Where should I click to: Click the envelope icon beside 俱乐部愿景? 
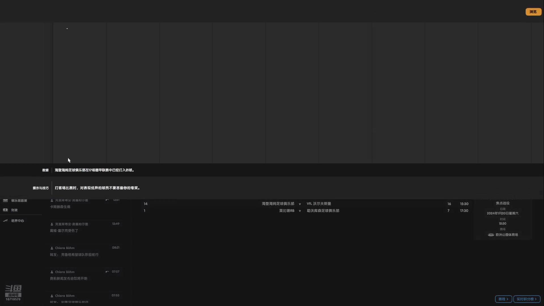(5, 200)
